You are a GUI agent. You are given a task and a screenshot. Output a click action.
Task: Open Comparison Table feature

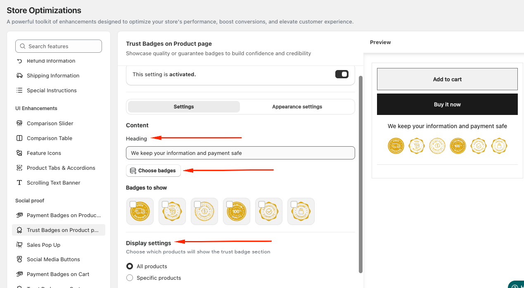pos(59,138)
